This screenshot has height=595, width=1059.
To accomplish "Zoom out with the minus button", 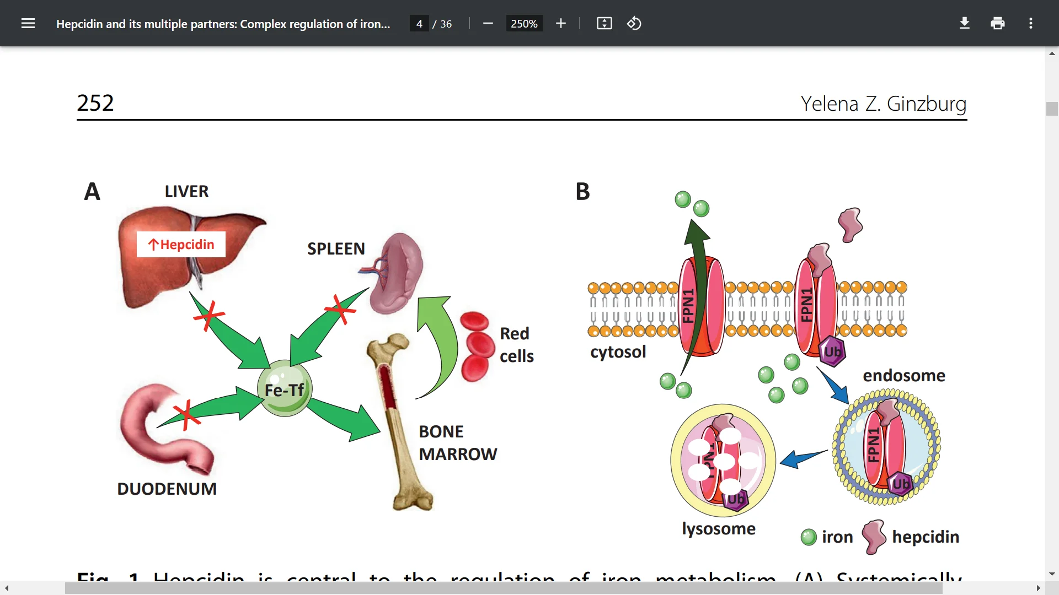I will [x=488, y=23].
